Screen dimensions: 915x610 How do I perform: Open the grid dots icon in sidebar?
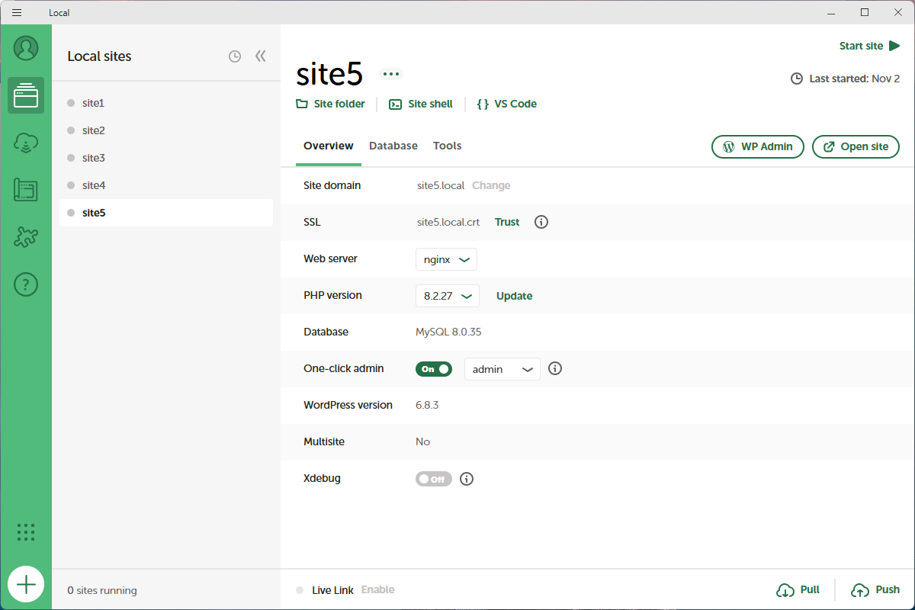[26, 532]
